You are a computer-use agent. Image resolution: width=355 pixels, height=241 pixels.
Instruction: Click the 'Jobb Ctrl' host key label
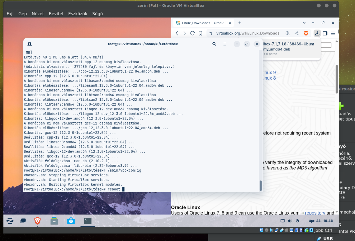323,230
